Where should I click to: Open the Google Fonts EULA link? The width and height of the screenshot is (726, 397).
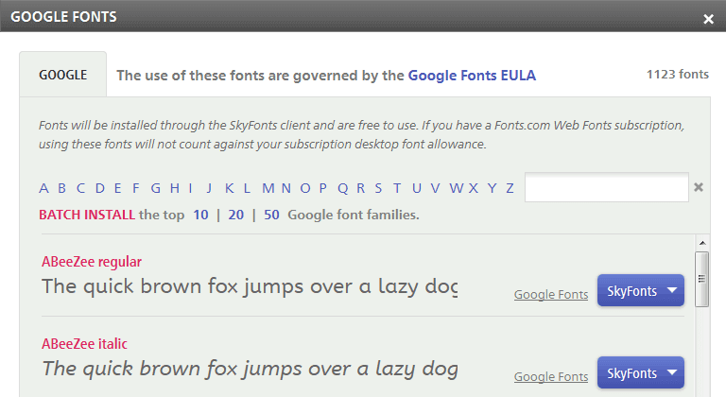[x=472, y=75]
